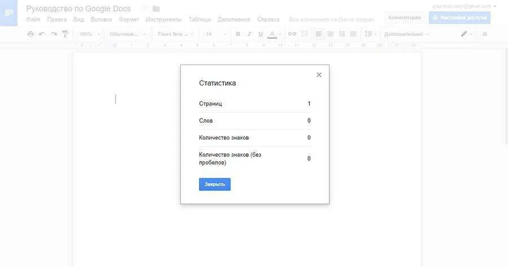The width and height of the screenshot is (508, 267).
Task: Align text right
Action: pyautogui.click(x=342, y=34)
